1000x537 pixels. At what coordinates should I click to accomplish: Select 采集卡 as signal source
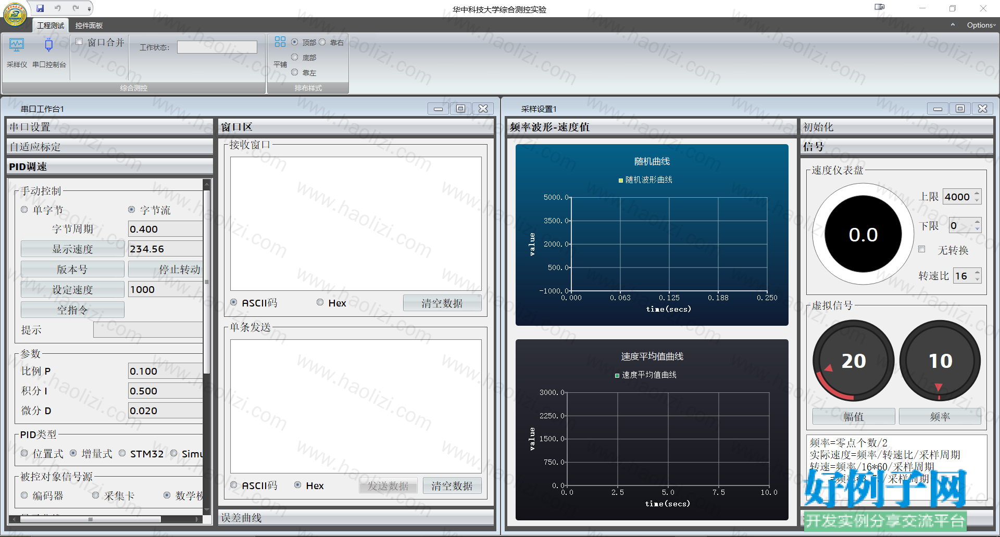click(96, 495)
